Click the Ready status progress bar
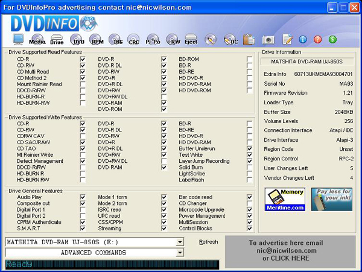This screenshot has width=362, height=272. point(112,264)
